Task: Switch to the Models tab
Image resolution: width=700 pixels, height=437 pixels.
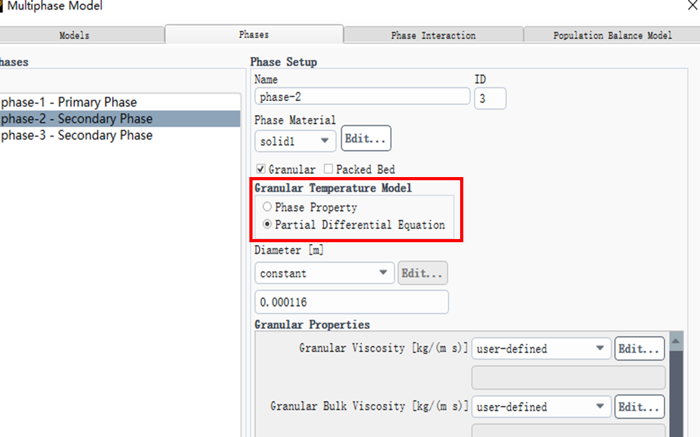Action: [x=75, y=35]
